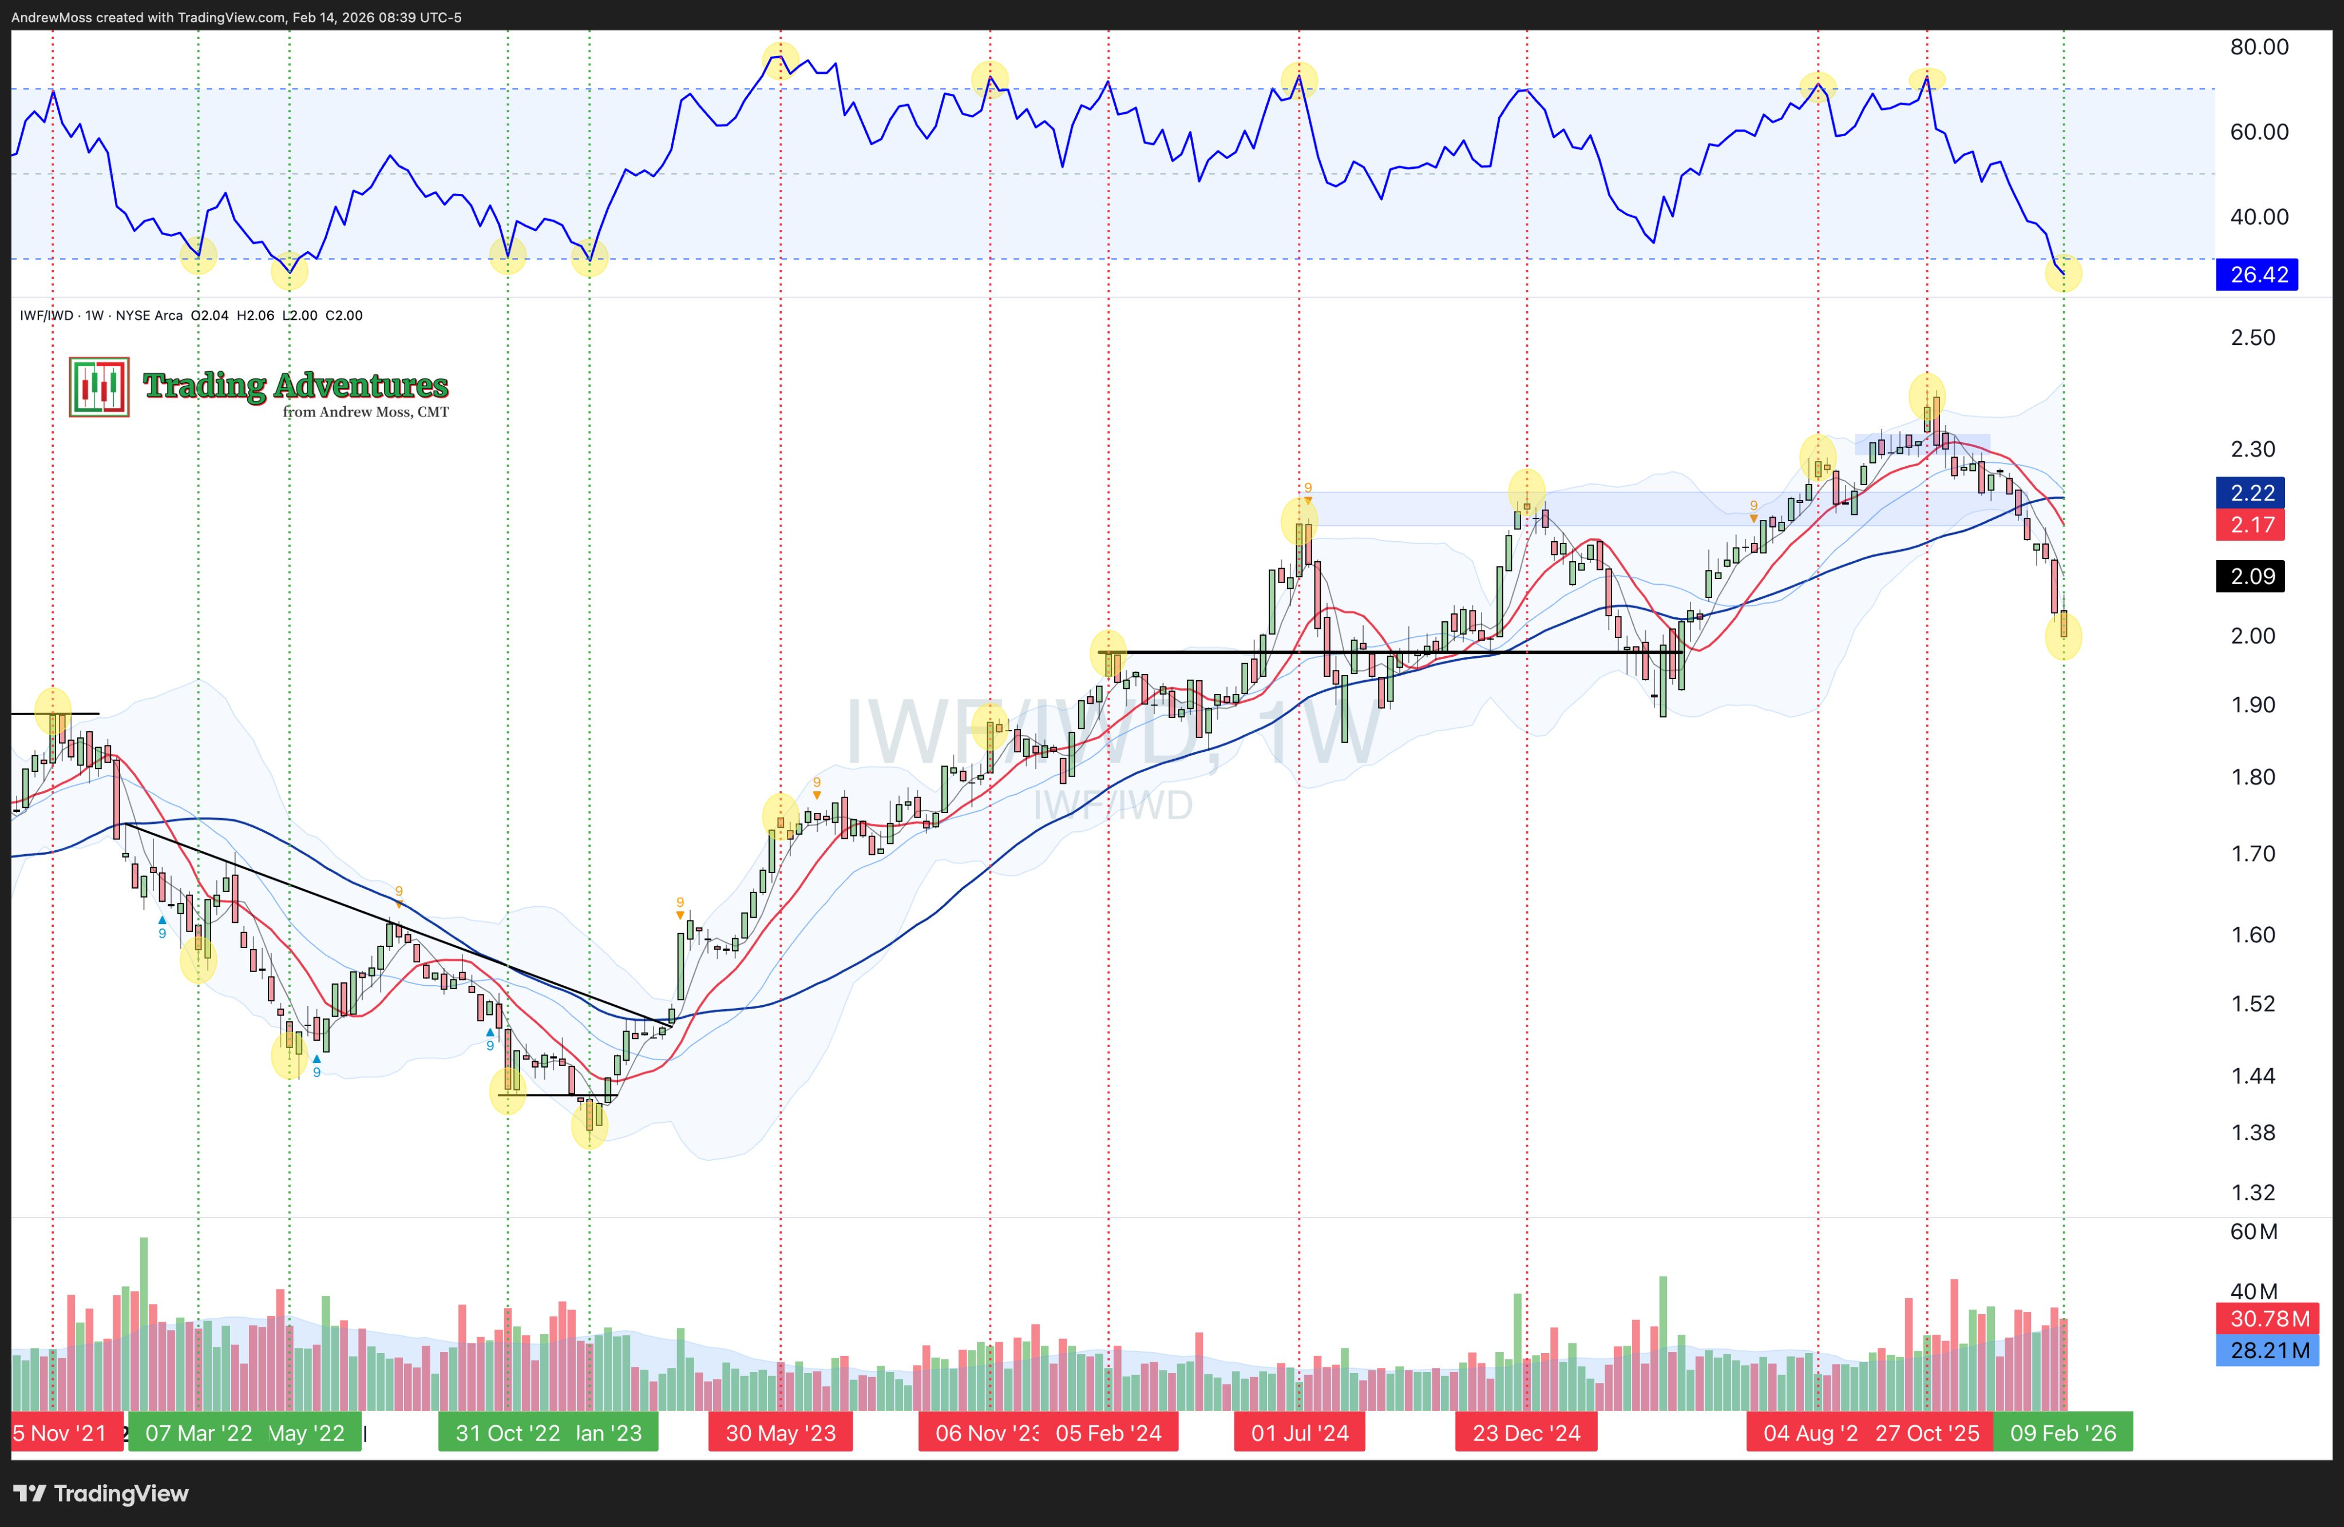Click the red 2.17 moving average label
This screenshot has width=2344, height=1527.
pos(2251,525)
